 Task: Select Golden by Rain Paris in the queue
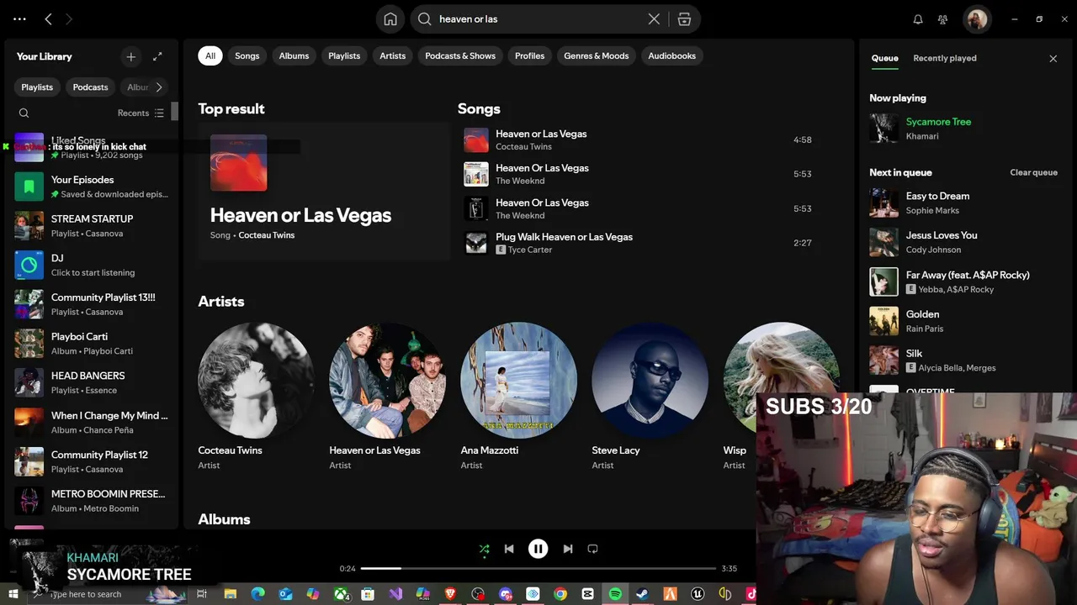coord(963,321)
